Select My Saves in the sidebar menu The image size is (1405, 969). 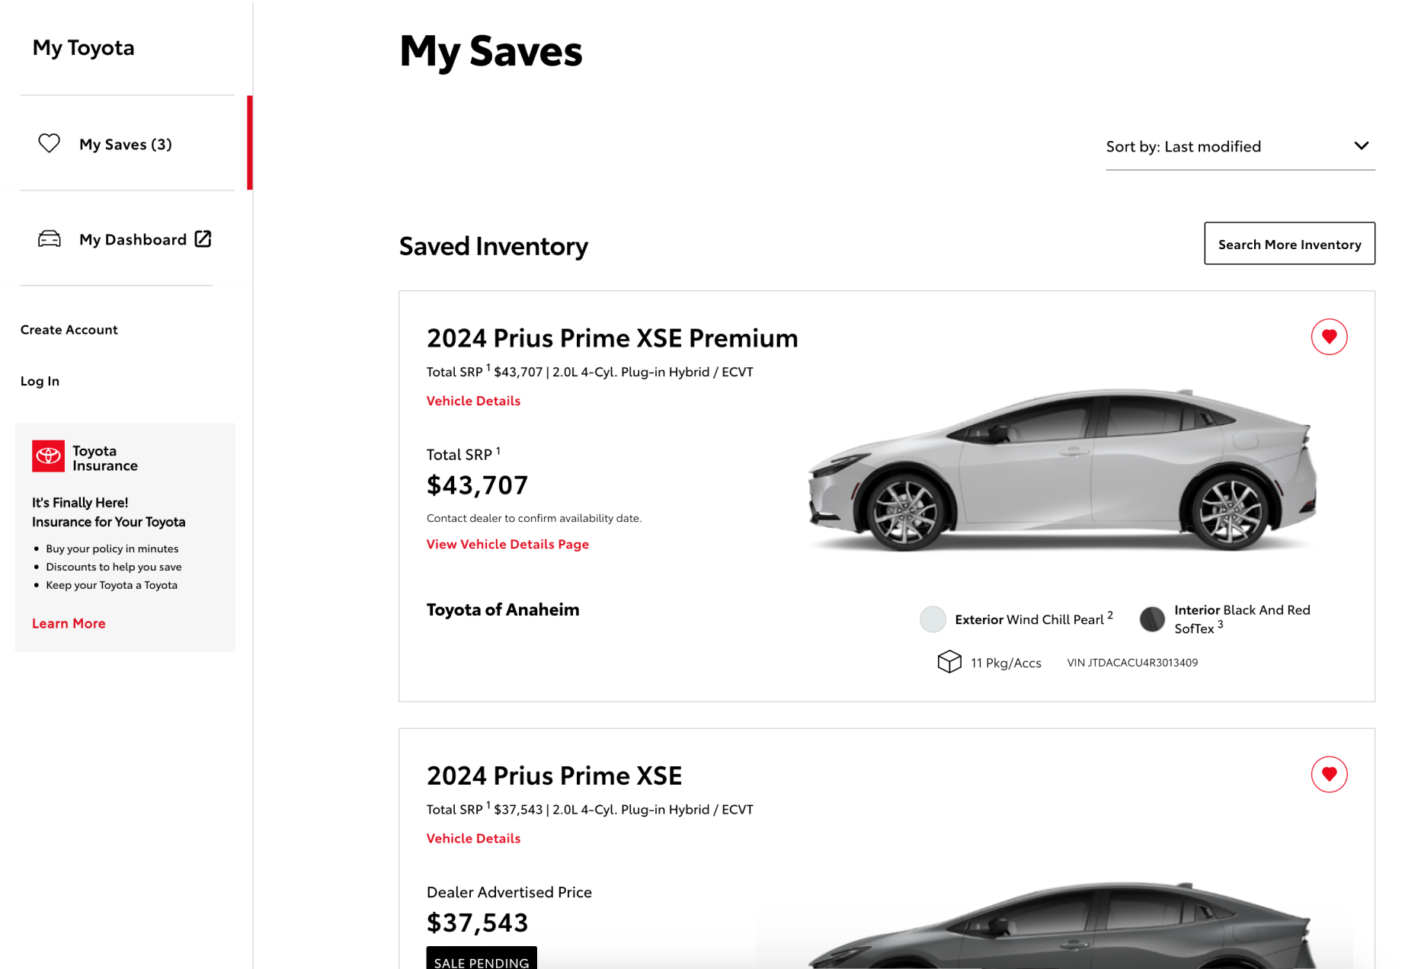pyautogui.click(x=126, y=143)
